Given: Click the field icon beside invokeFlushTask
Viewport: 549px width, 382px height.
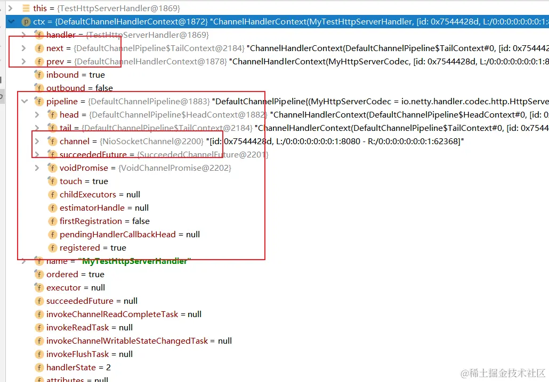Looking at the screenshot, I should click(x=39, y=354).
